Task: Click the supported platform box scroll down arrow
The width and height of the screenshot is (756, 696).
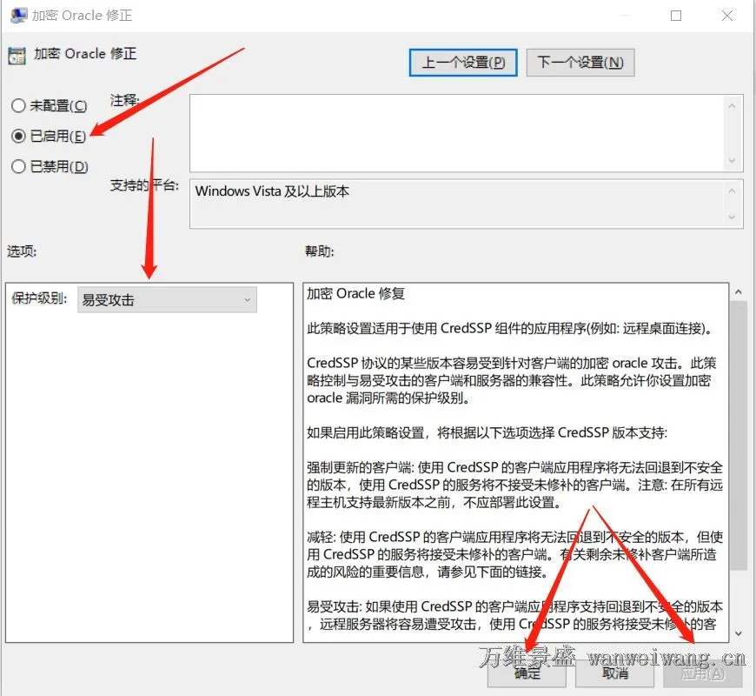Action: click(732, 217)
